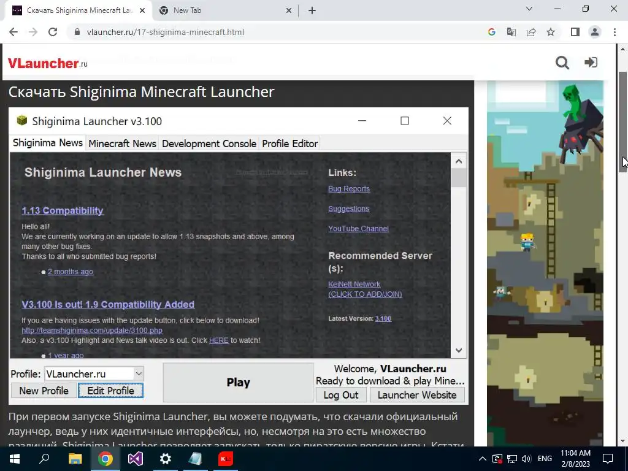Expand the Profile VLauncher.ru dropdown
The width and height of the screenshot is (628, 471).
(139, 373)
